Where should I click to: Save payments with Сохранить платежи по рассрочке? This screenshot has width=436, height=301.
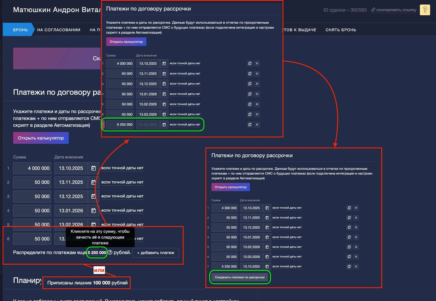tap(240, 277)
